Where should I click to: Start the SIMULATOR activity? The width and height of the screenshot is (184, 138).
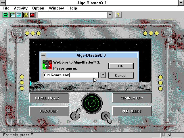click(x=132, y=98)
